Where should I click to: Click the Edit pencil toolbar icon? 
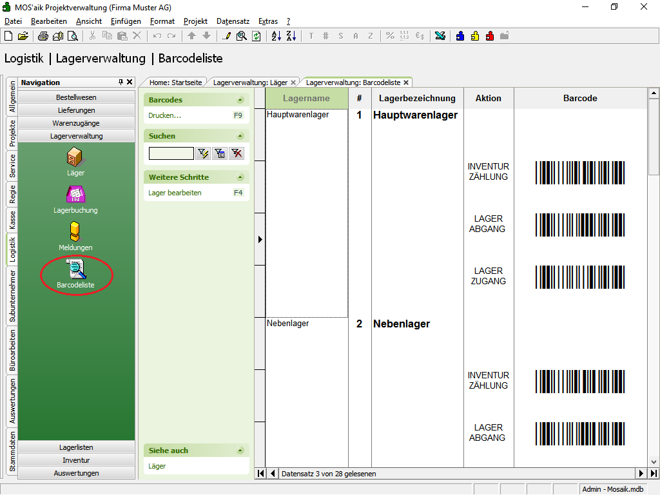click(x=226, y=36)
